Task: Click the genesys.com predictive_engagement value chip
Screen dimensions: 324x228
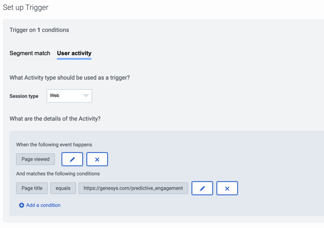Action: pyautogui.click(x=133, y=188)
